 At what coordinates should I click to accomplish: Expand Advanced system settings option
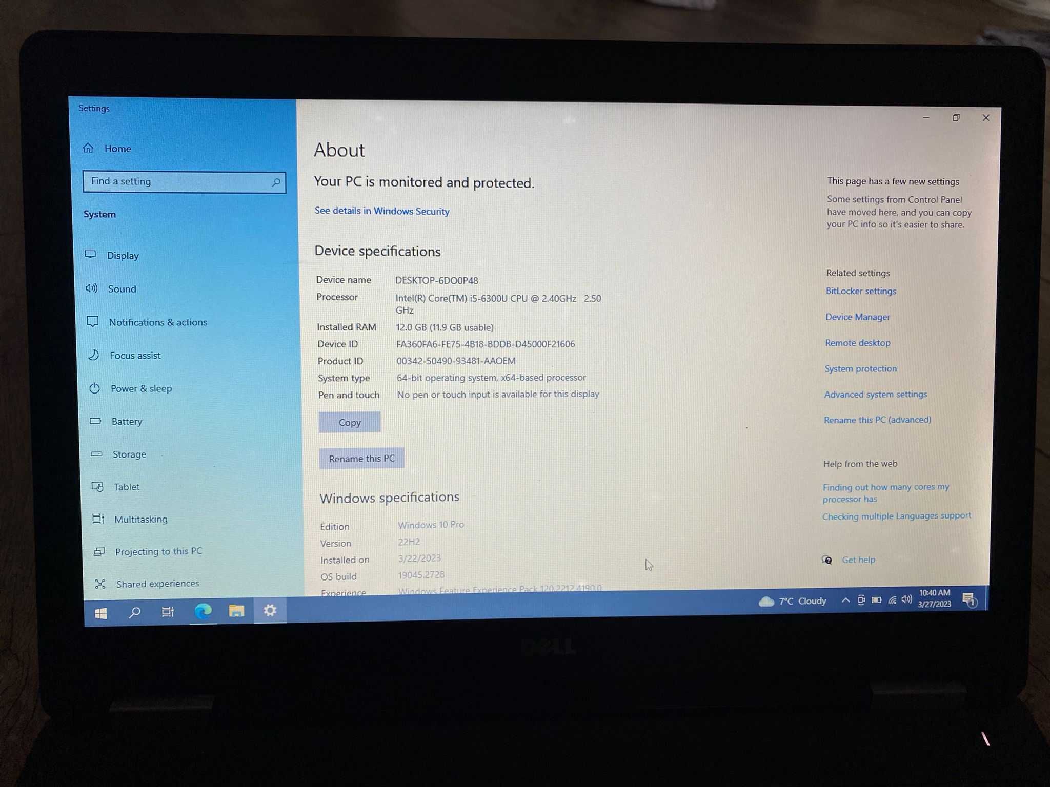pyautogui.click(x=874, y=393)
